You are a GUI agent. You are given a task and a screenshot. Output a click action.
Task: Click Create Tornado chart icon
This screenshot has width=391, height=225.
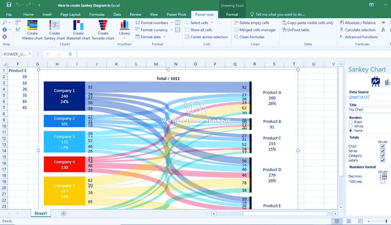(x=103, y=27)
